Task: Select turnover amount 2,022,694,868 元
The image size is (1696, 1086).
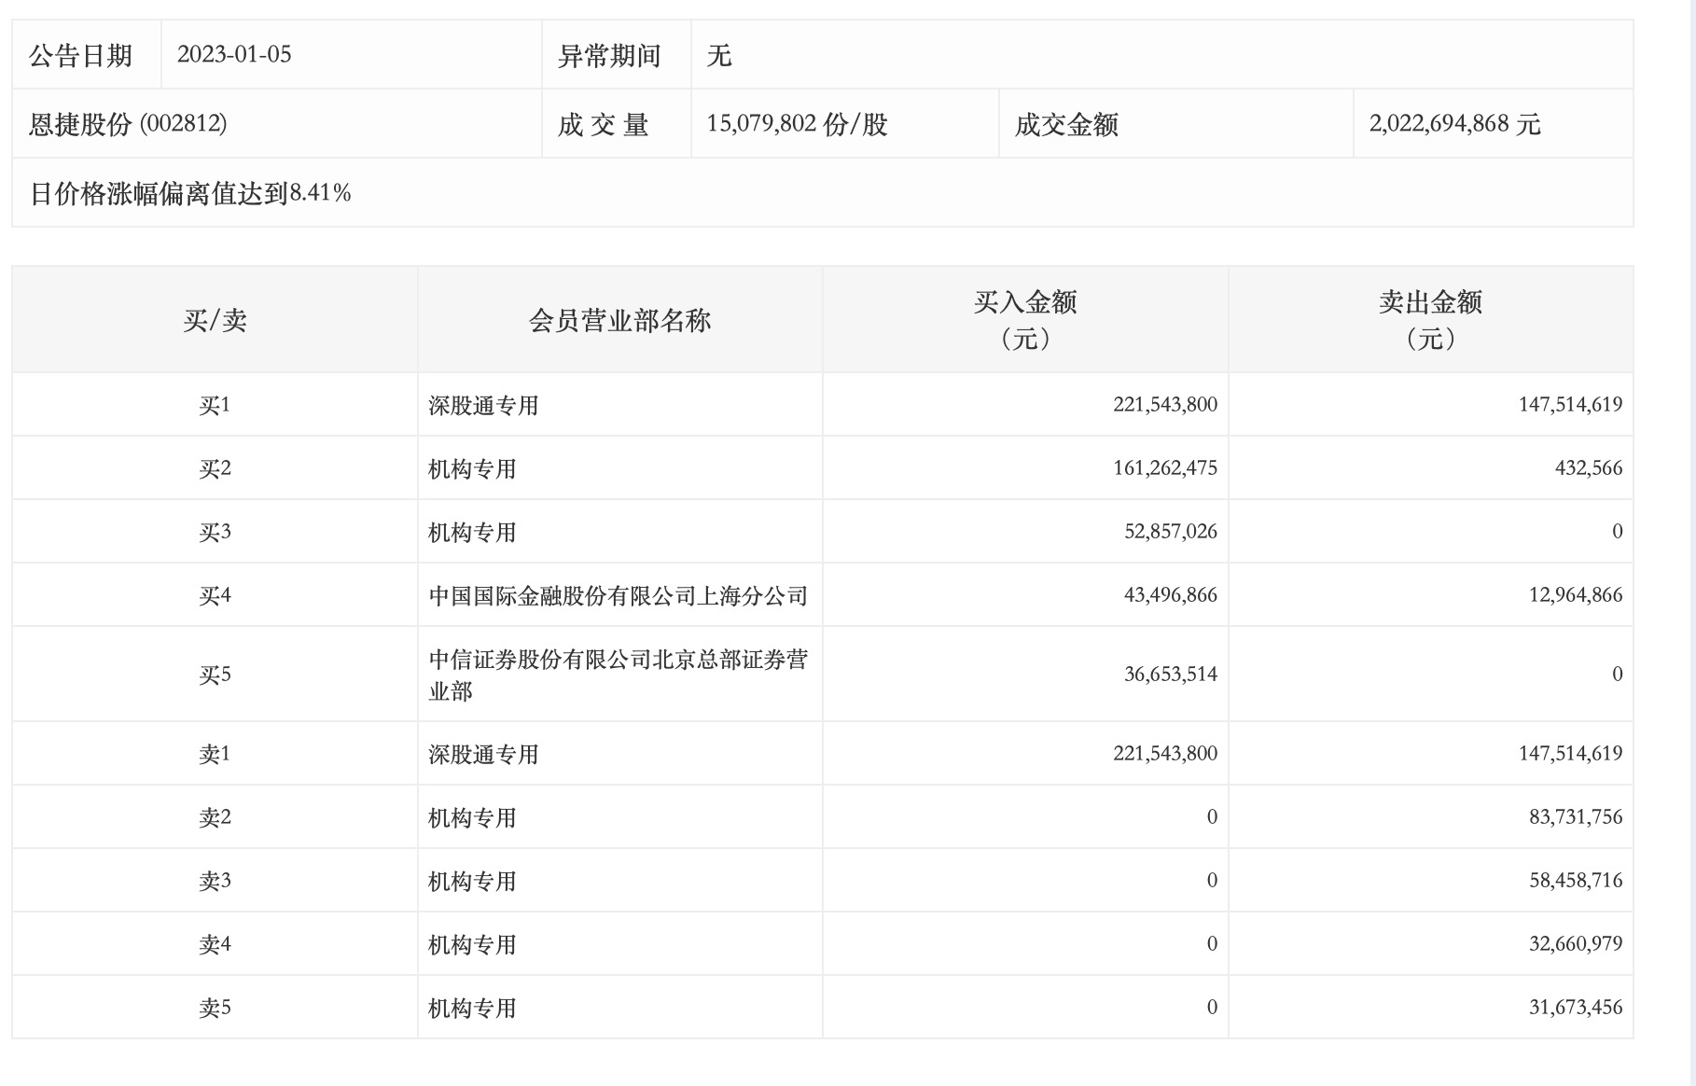Action: pos(1454,123)
